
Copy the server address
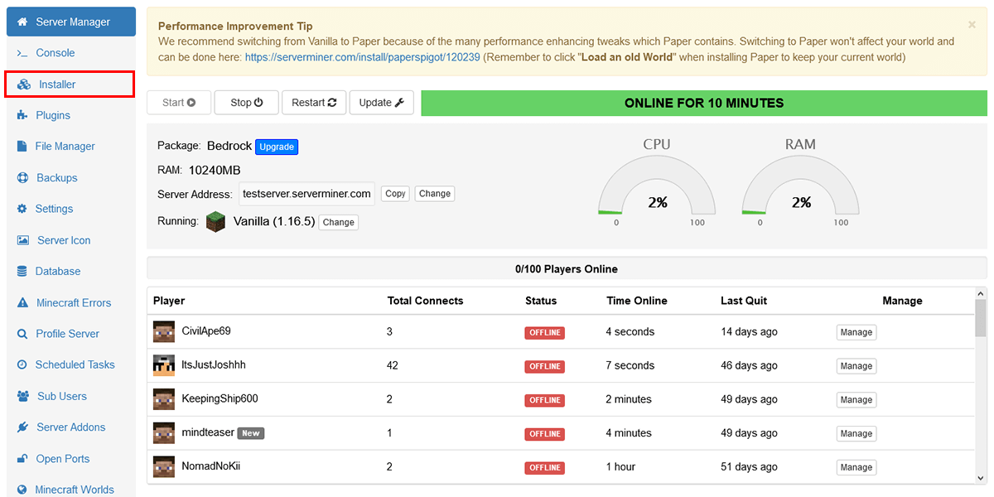tap(395, 194)
